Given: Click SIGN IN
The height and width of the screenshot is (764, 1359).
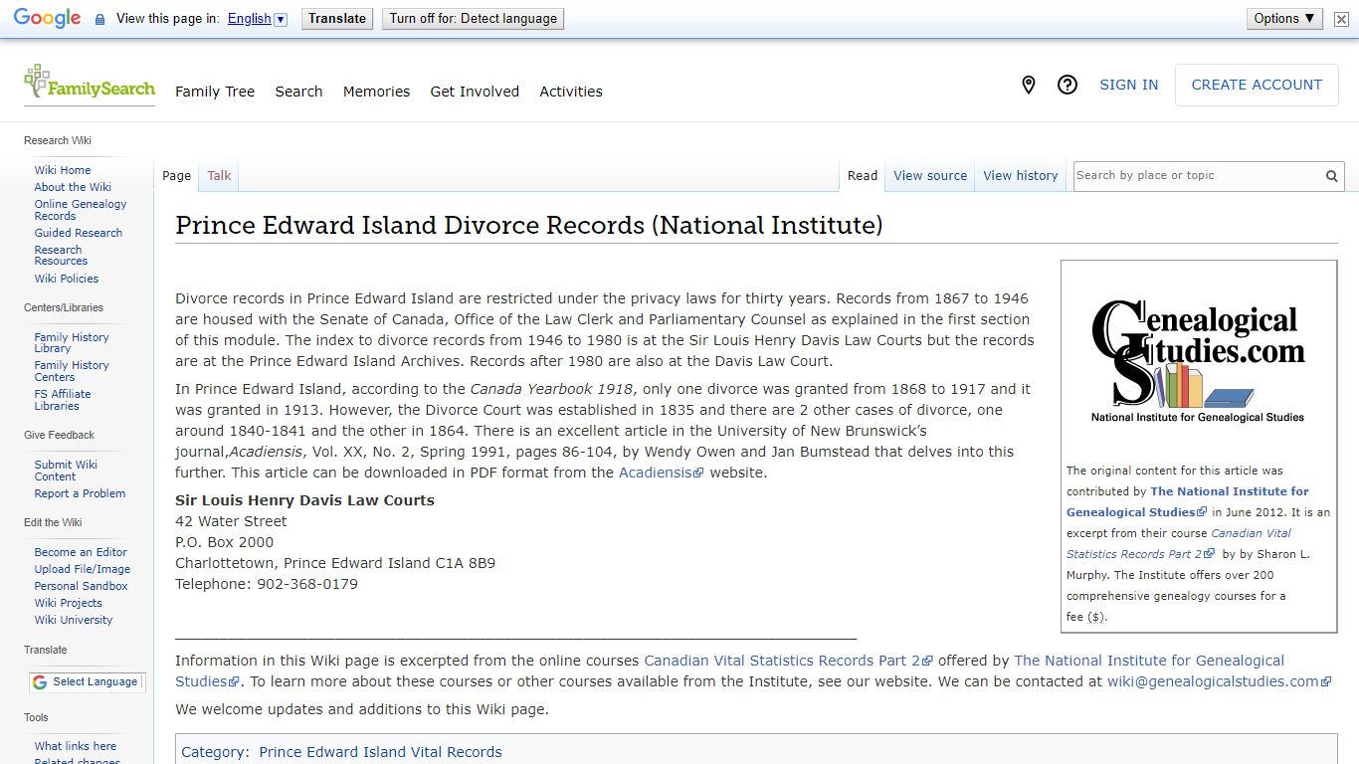Looking at the screenshot, I should click(1128, 86).
